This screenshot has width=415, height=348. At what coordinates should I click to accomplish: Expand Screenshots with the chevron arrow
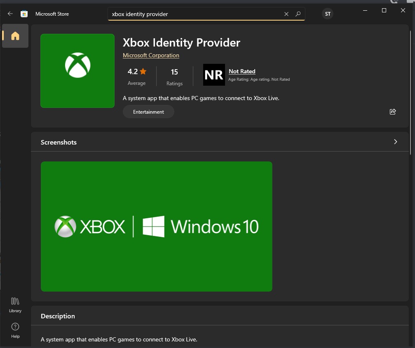coord(395,142)
